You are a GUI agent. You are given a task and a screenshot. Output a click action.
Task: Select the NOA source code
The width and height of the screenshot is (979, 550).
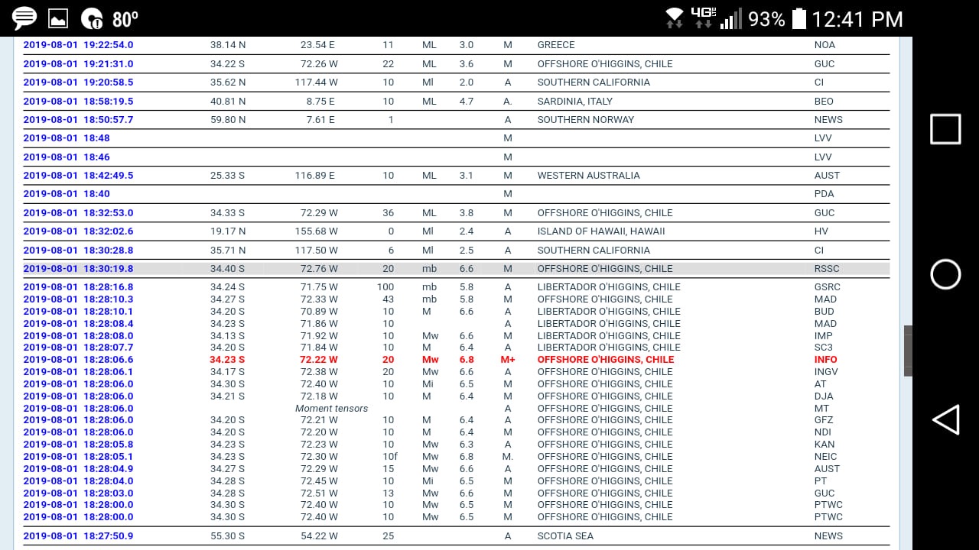(825, 45)
